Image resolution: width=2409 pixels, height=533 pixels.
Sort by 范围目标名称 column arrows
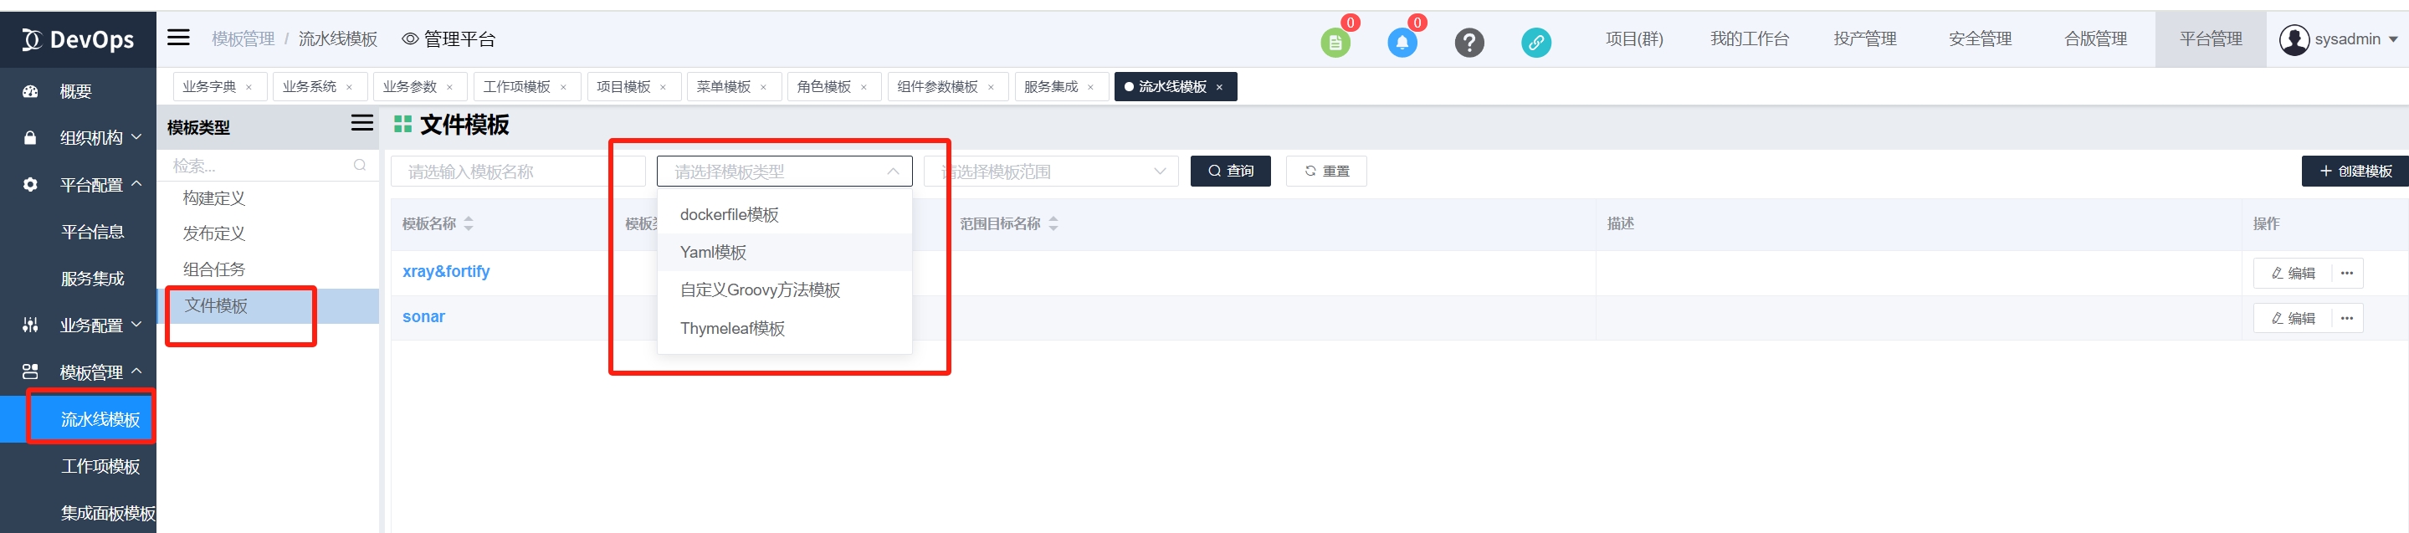coord(1053,223)
